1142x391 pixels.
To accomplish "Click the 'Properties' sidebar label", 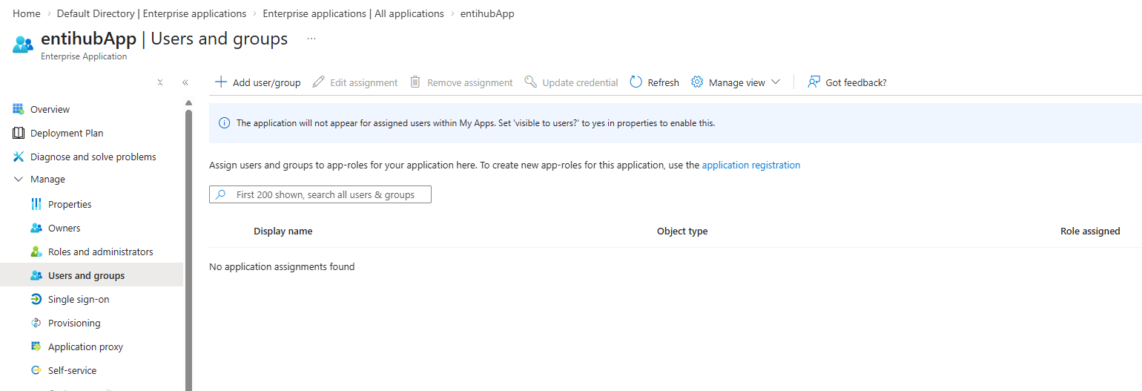I will point(70,204).
